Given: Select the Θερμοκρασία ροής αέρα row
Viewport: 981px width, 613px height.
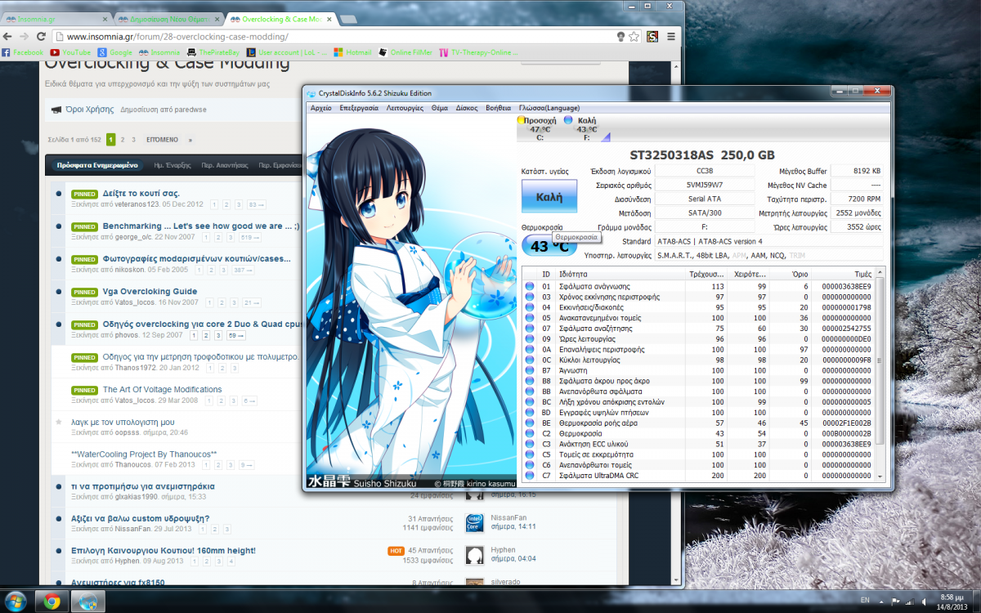Looking at the screenshot, I should tap(698, 423).
